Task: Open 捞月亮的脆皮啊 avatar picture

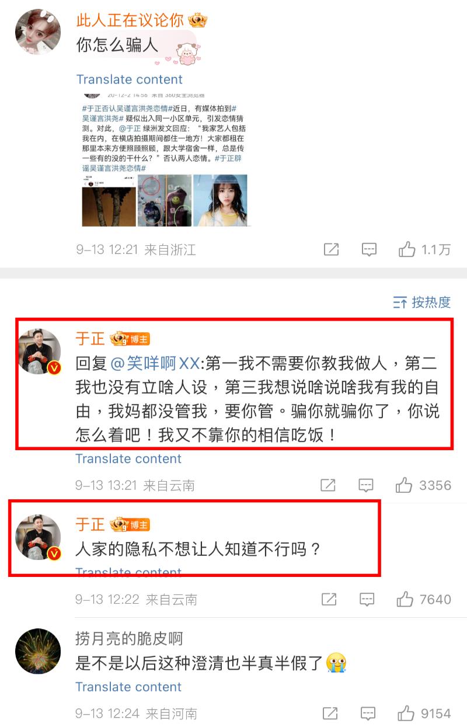Action: coord(38,651)
